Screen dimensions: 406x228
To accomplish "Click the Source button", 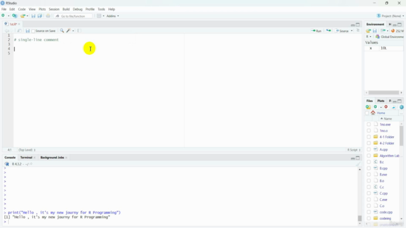I will tap(342, 31).
